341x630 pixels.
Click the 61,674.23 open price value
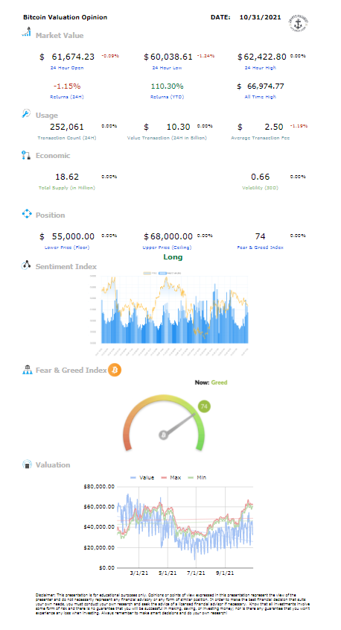[73, 57]
